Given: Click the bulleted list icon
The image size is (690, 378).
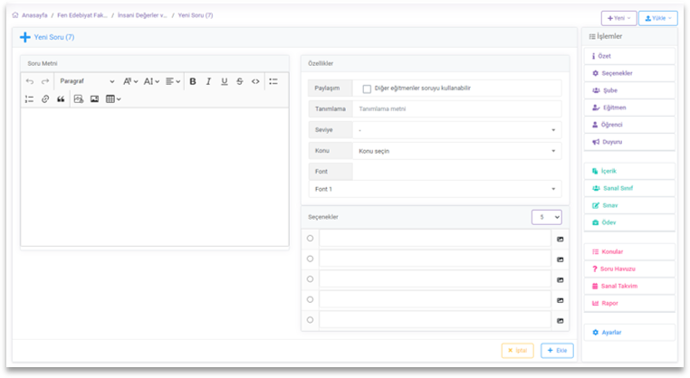Looking at the screenshot, I should click(x=273, y=81).
